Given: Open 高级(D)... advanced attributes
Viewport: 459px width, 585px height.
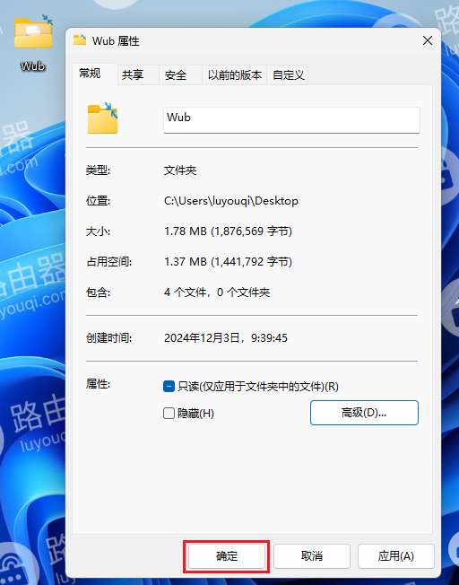Looking at the screenshot, I should click(x=364, y=413).
